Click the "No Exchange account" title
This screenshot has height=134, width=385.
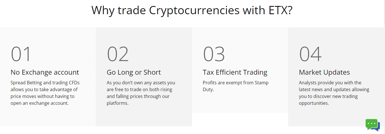45,72
